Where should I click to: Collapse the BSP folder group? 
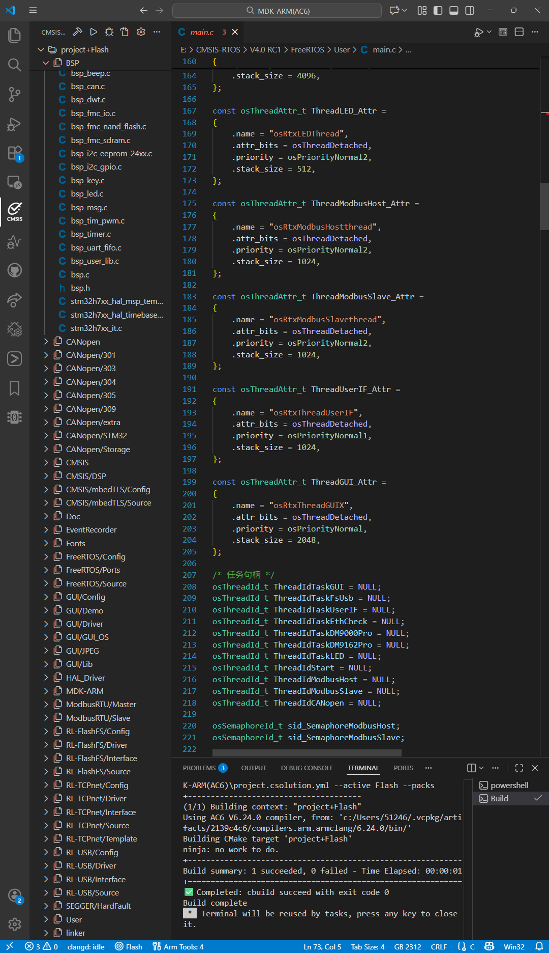[x=46, y=63]
